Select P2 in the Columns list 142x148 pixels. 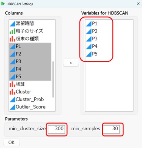(30, 54)
